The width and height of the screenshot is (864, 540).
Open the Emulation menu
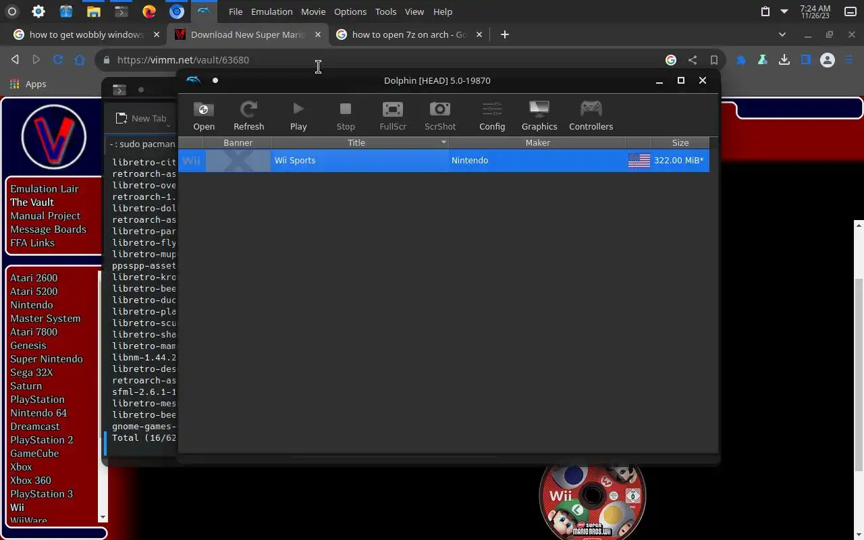coord(271,11)
